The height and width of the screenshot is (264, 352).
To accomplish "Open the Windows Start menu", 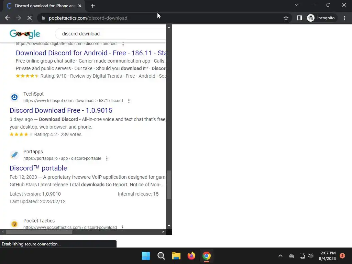I will pos(146,256).
